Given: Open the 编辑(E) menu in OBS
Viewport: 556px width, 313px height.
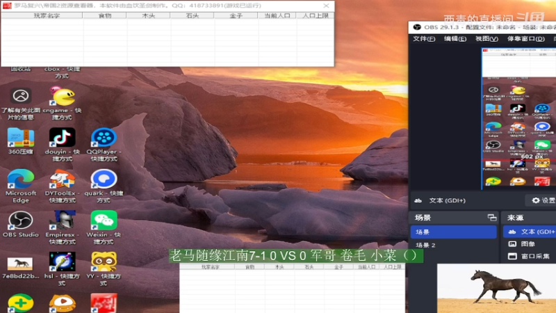Looking at the screenshot, I should coord(455,39).
